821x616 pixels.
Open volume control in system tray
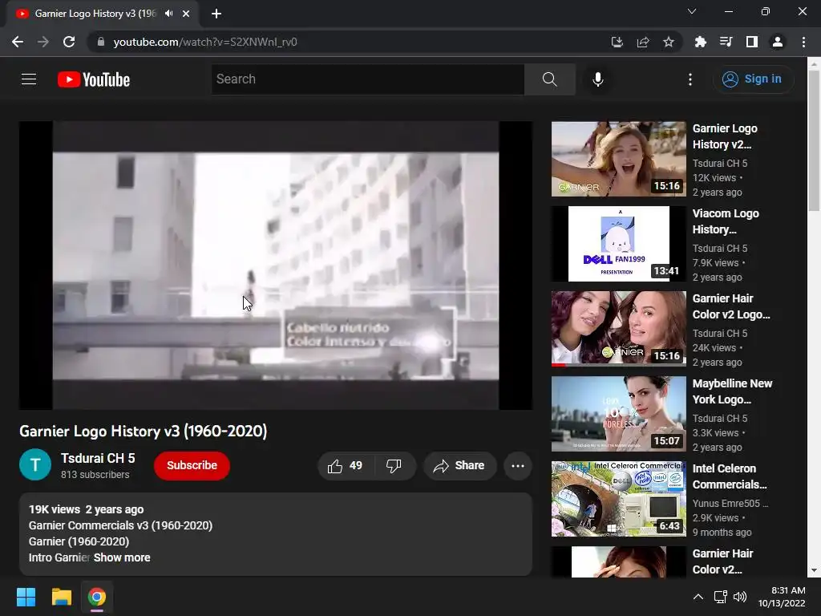click(x=740, y=597)
